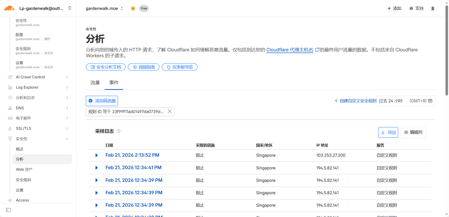Export logs with 导出 button
The height and width of the screenshot is (217, 449).
388,133
